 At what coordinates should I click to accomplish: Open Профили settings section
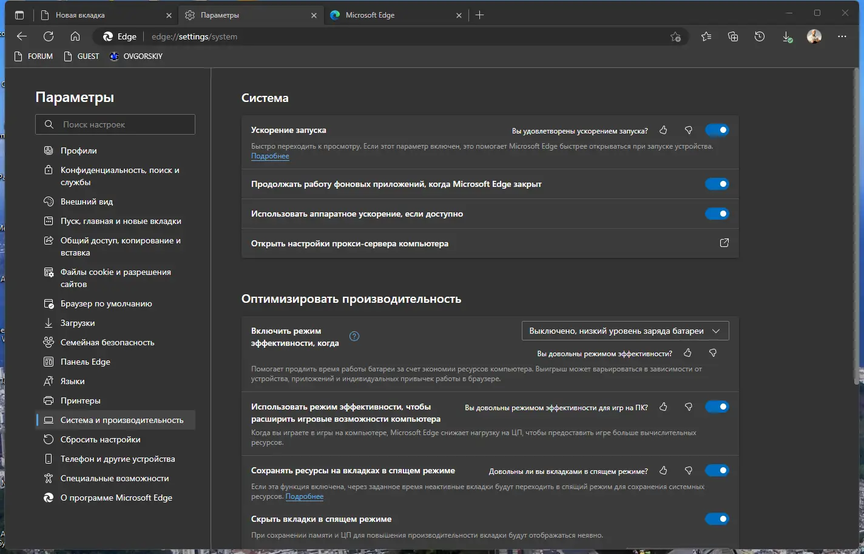pyautogui.click(x=115, y=150)
